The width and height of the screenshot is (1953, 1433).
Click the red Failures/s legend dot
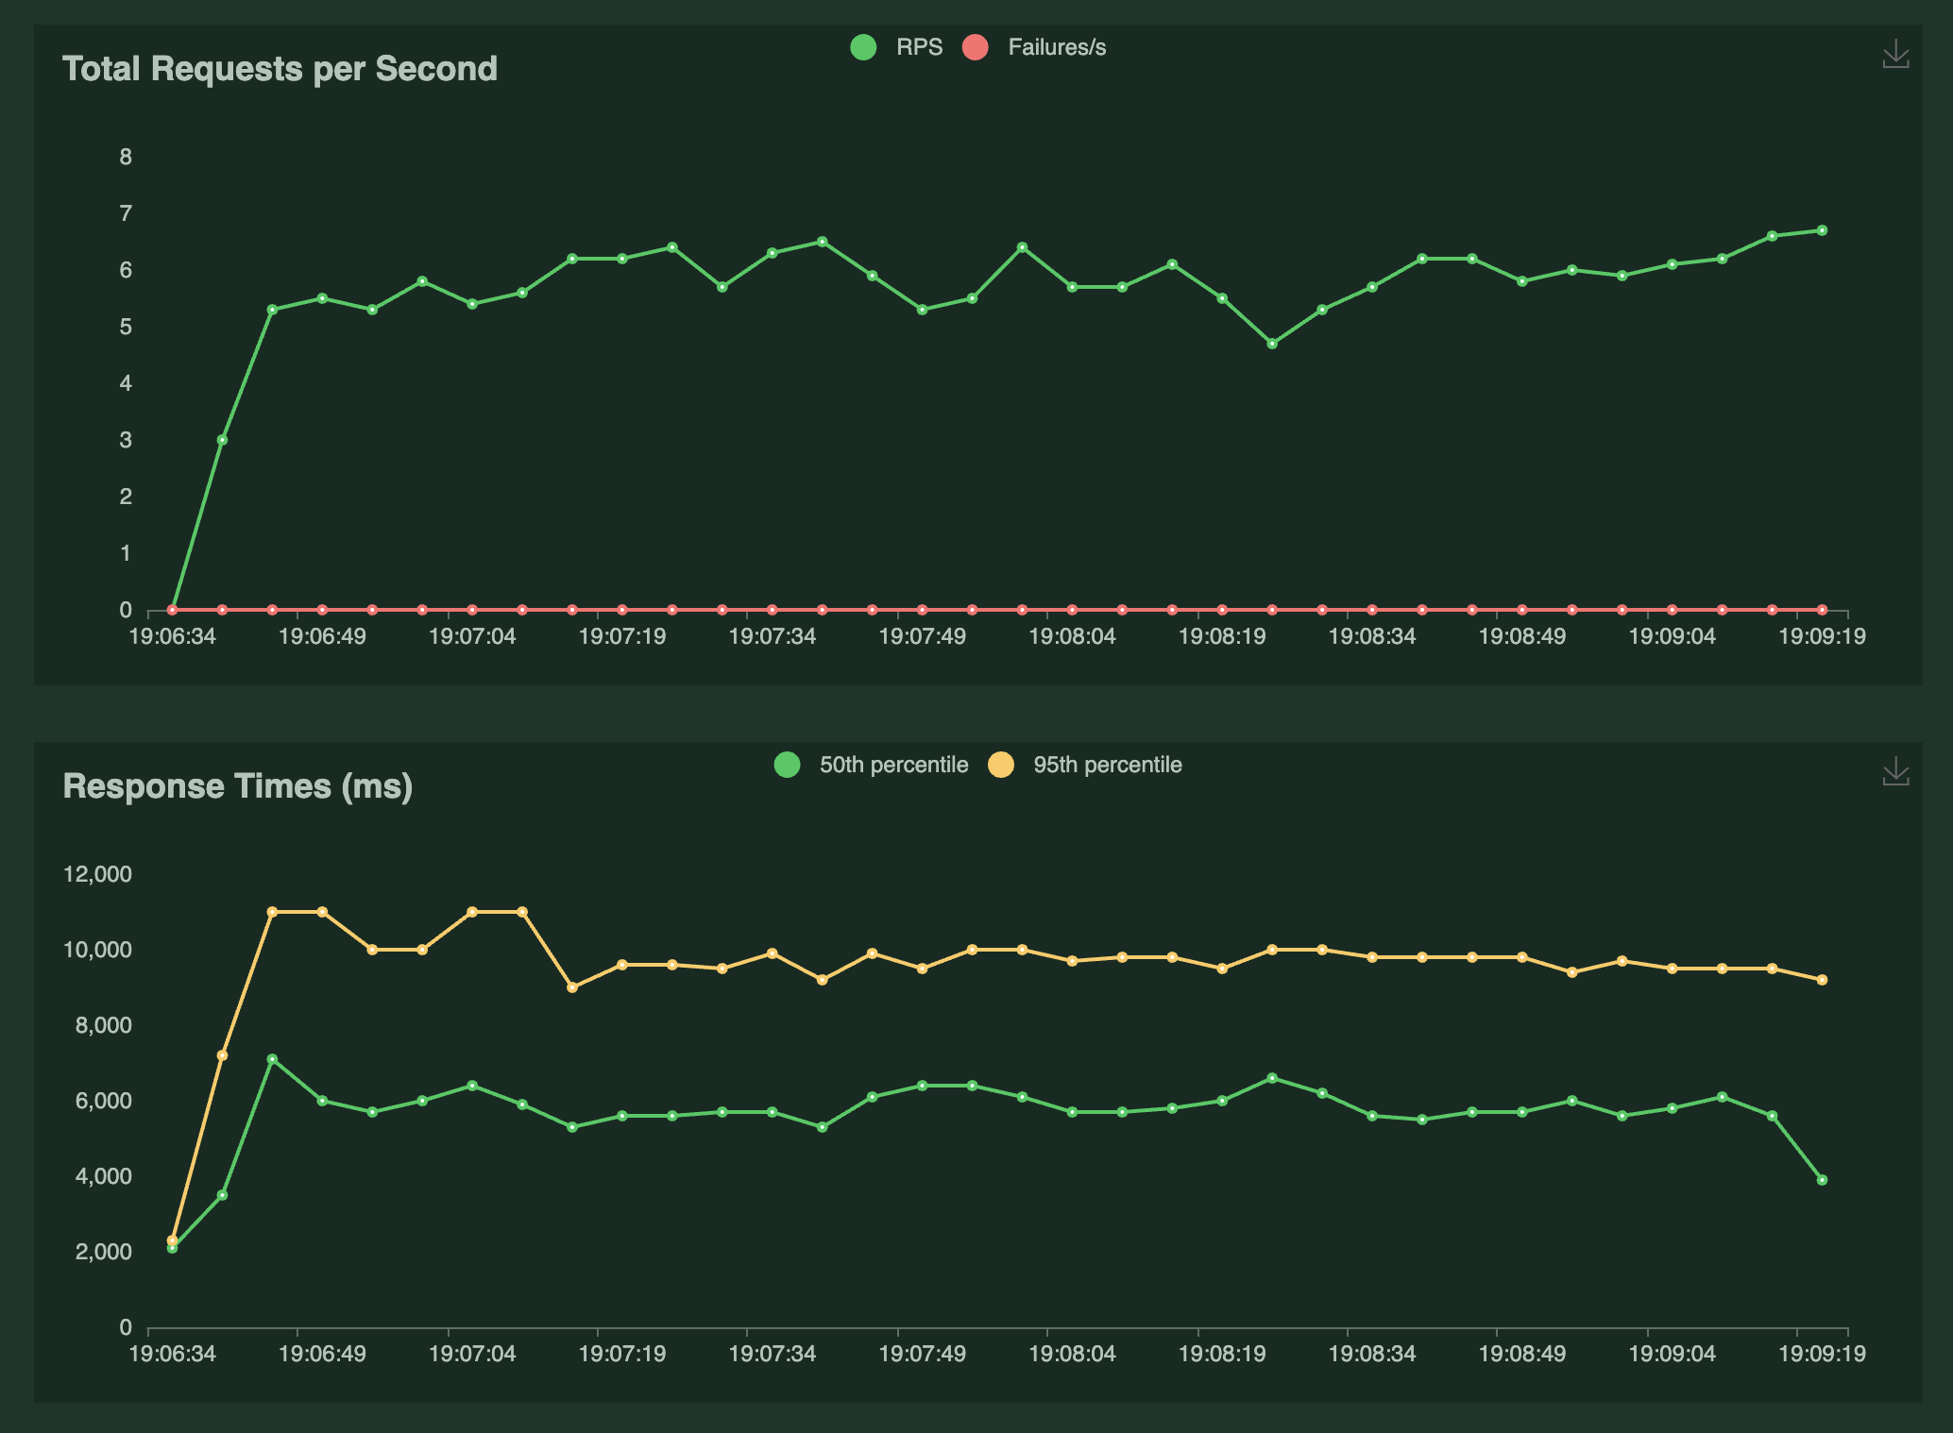[x=976, y=47]
